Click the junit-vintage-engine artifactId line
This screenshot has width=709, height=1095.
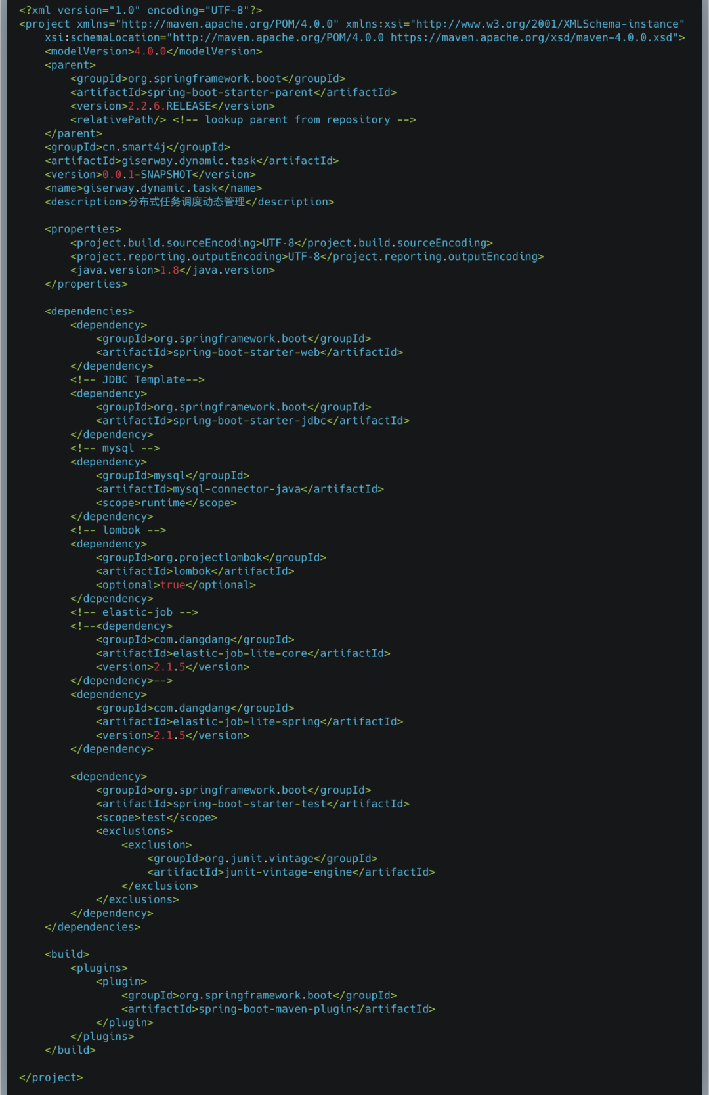[x=291, y=872]
